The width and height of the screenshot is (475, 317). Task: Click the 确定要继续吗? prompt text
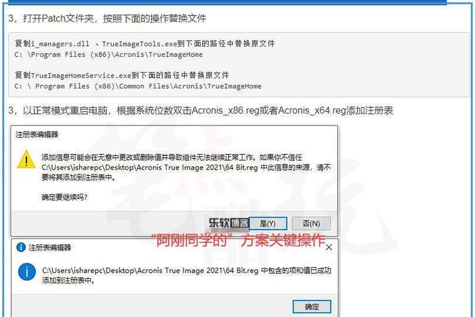64,197
